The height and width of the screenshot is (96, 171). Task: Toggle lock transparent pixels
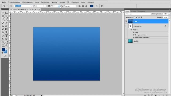tap(134, 17)
